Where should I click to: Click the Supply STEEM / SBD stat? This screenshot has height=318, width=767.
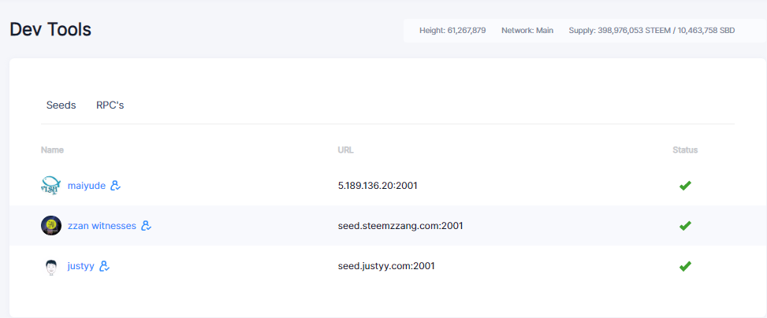[652, 30]
